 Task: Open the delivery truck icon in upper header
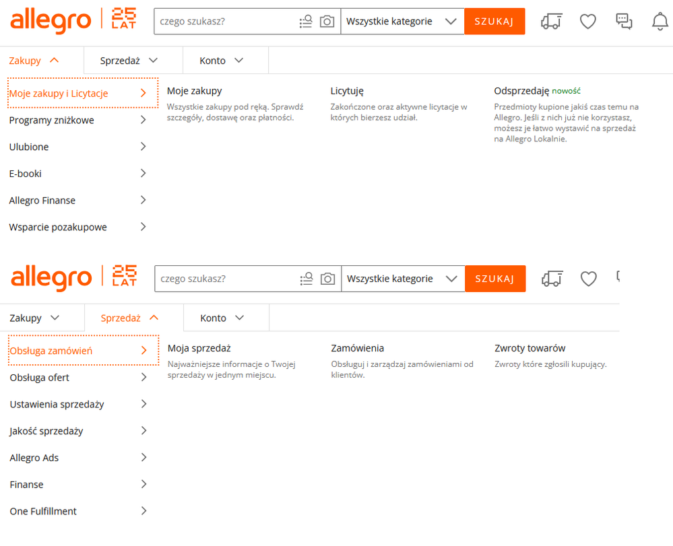552,21
